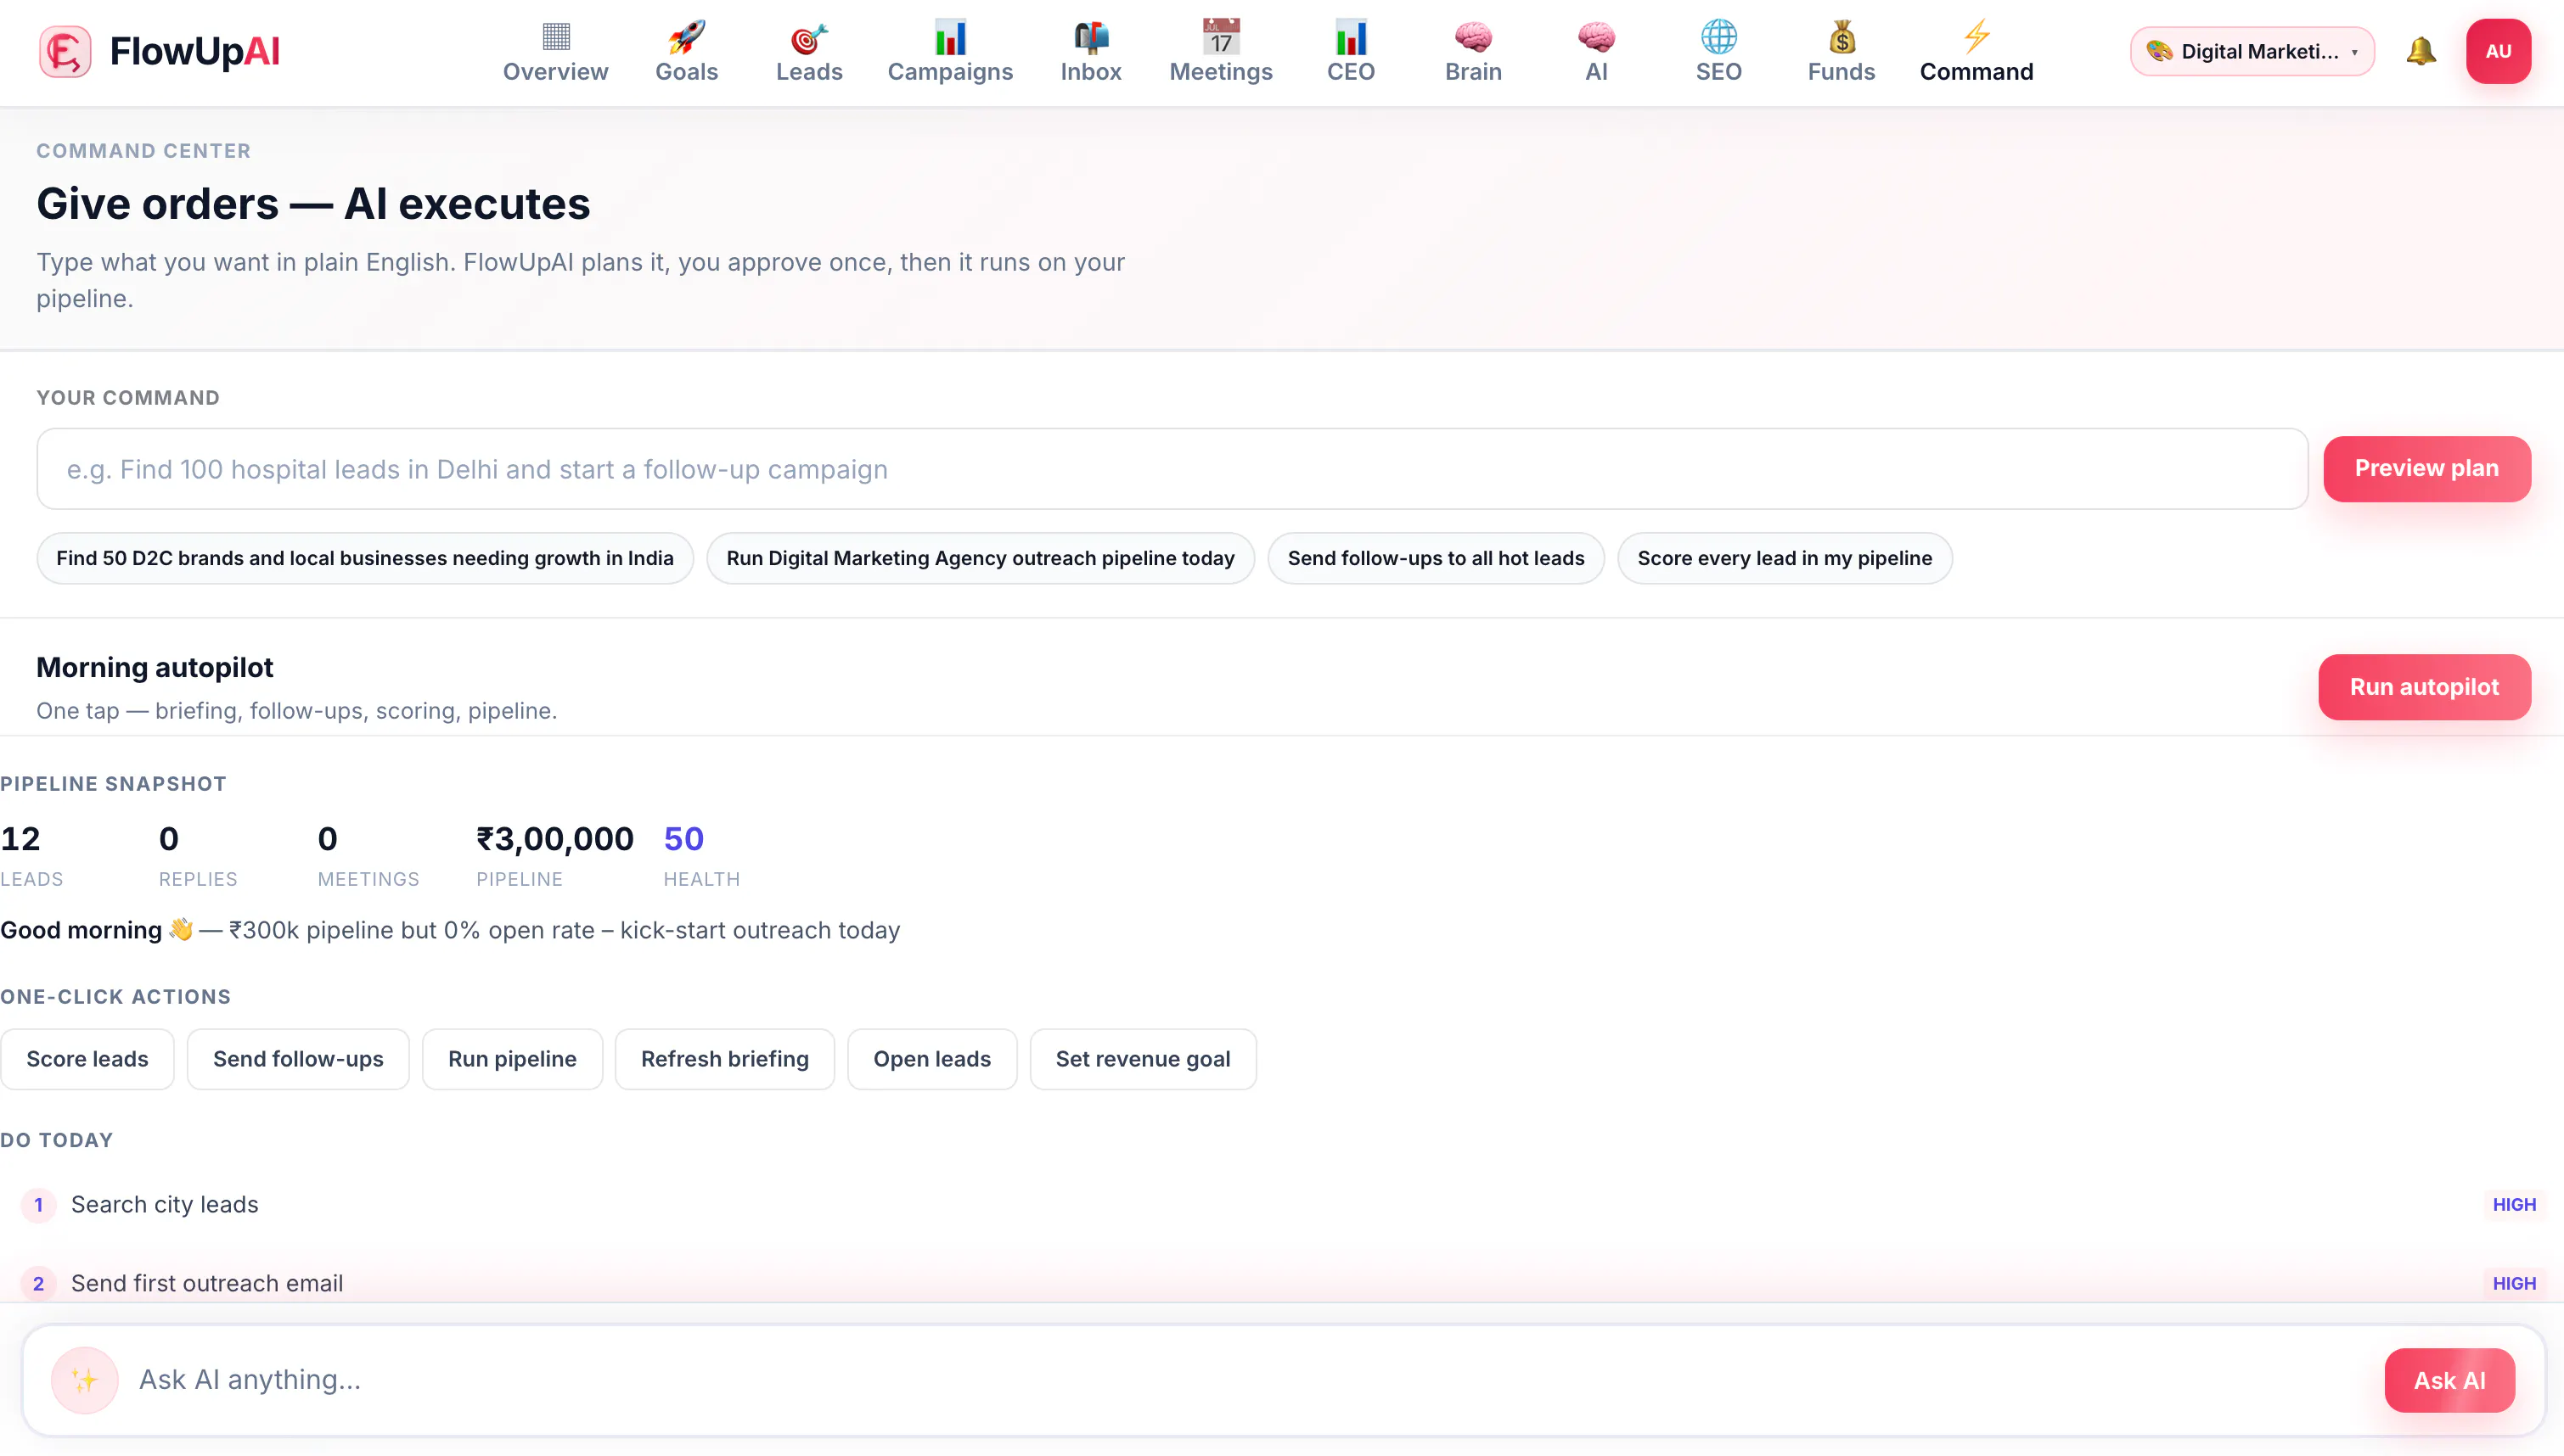
Task: Expand the Digital Marketing workspace dropdown
Action: coord(2252,51)
